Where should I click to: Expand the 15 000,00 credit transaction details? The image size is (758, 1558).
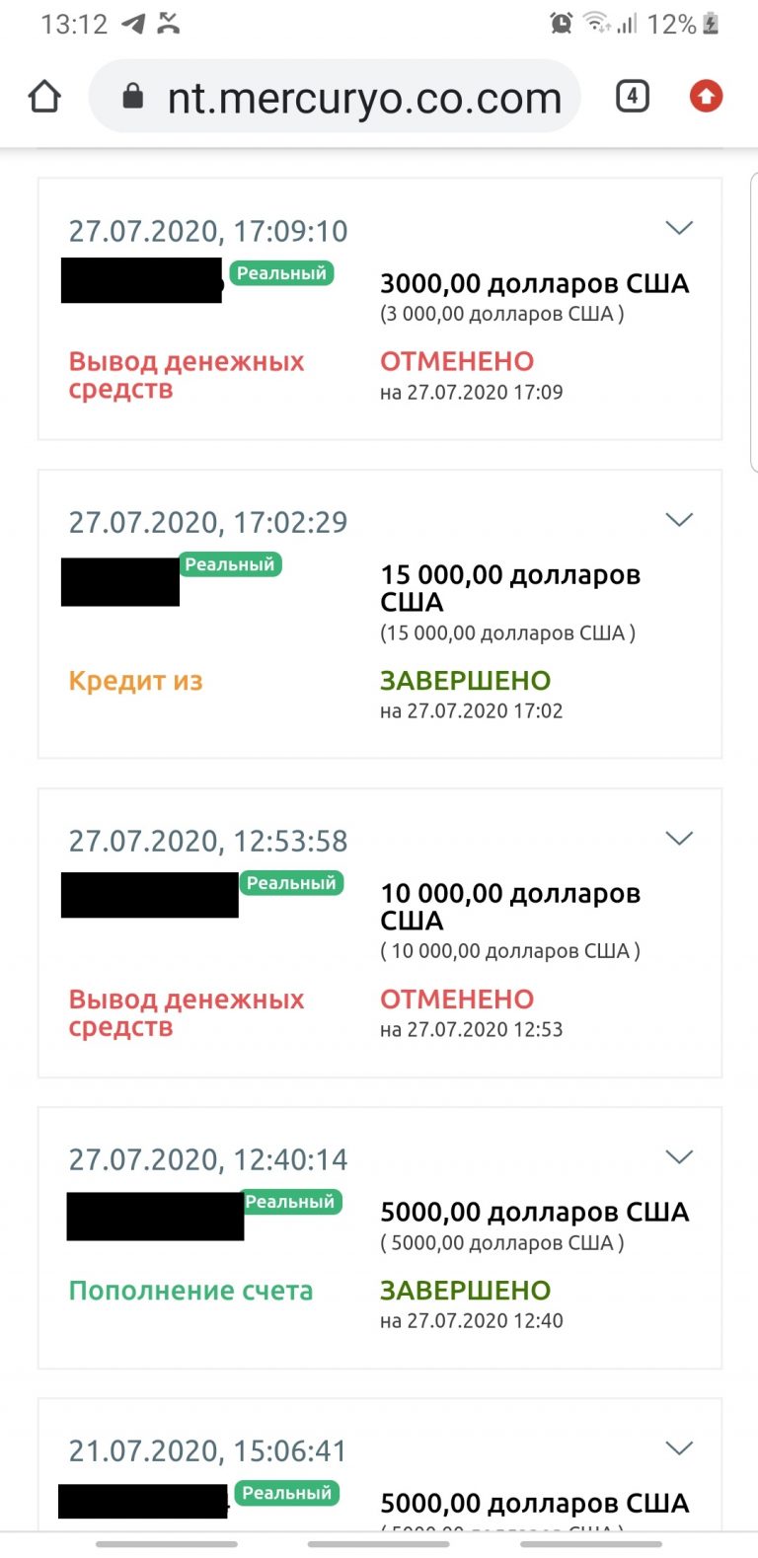(679, 519)
